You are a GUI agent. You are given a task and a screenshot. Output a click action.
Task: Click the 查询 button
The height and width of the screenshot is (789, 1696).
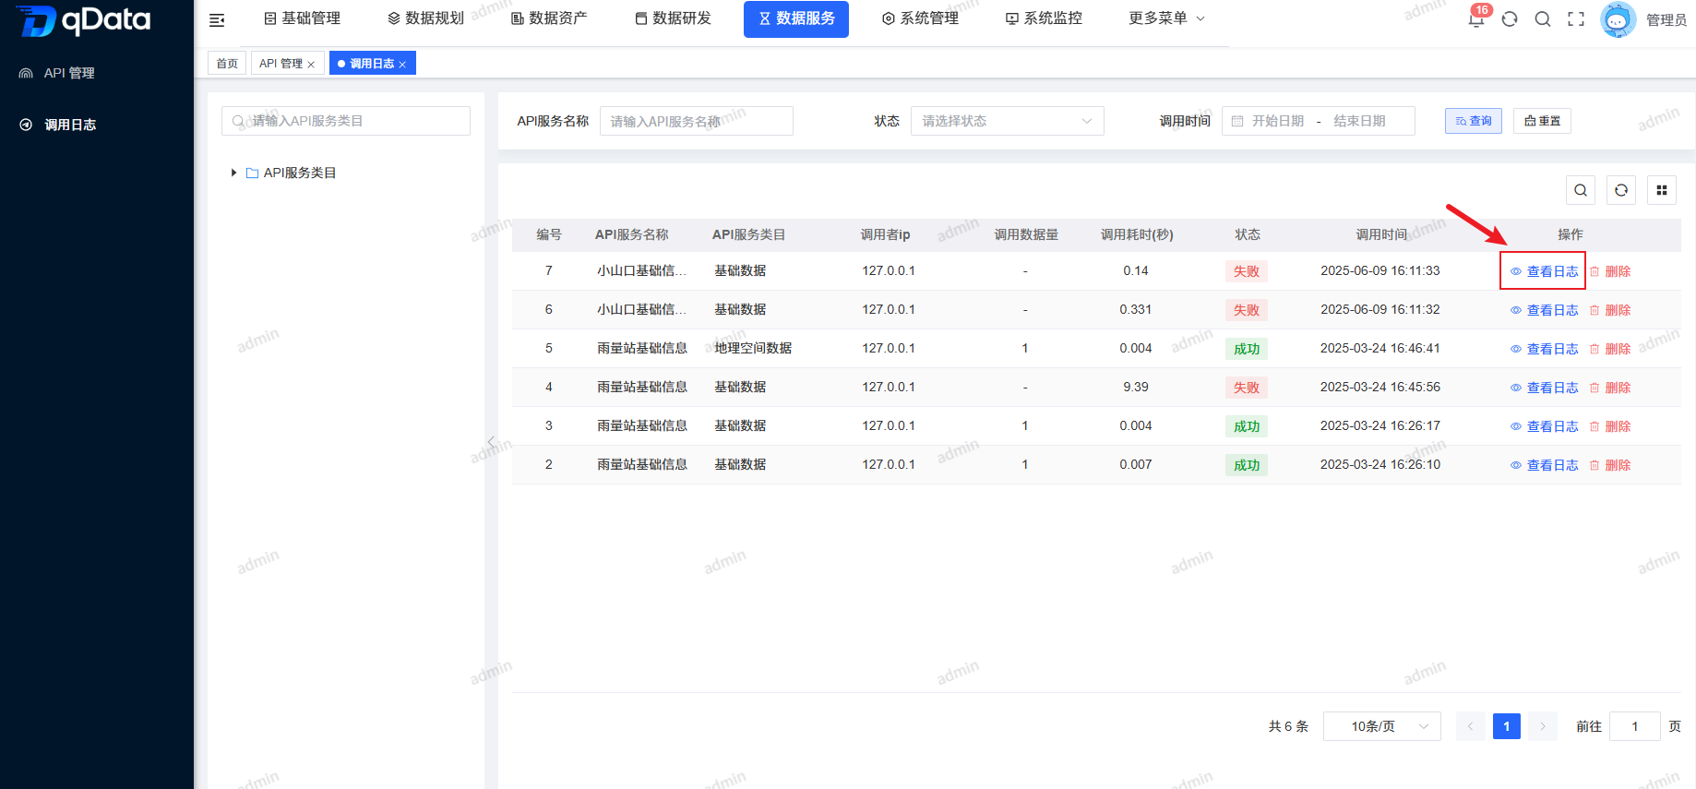pyautogui.click(x=1474, y=121)
